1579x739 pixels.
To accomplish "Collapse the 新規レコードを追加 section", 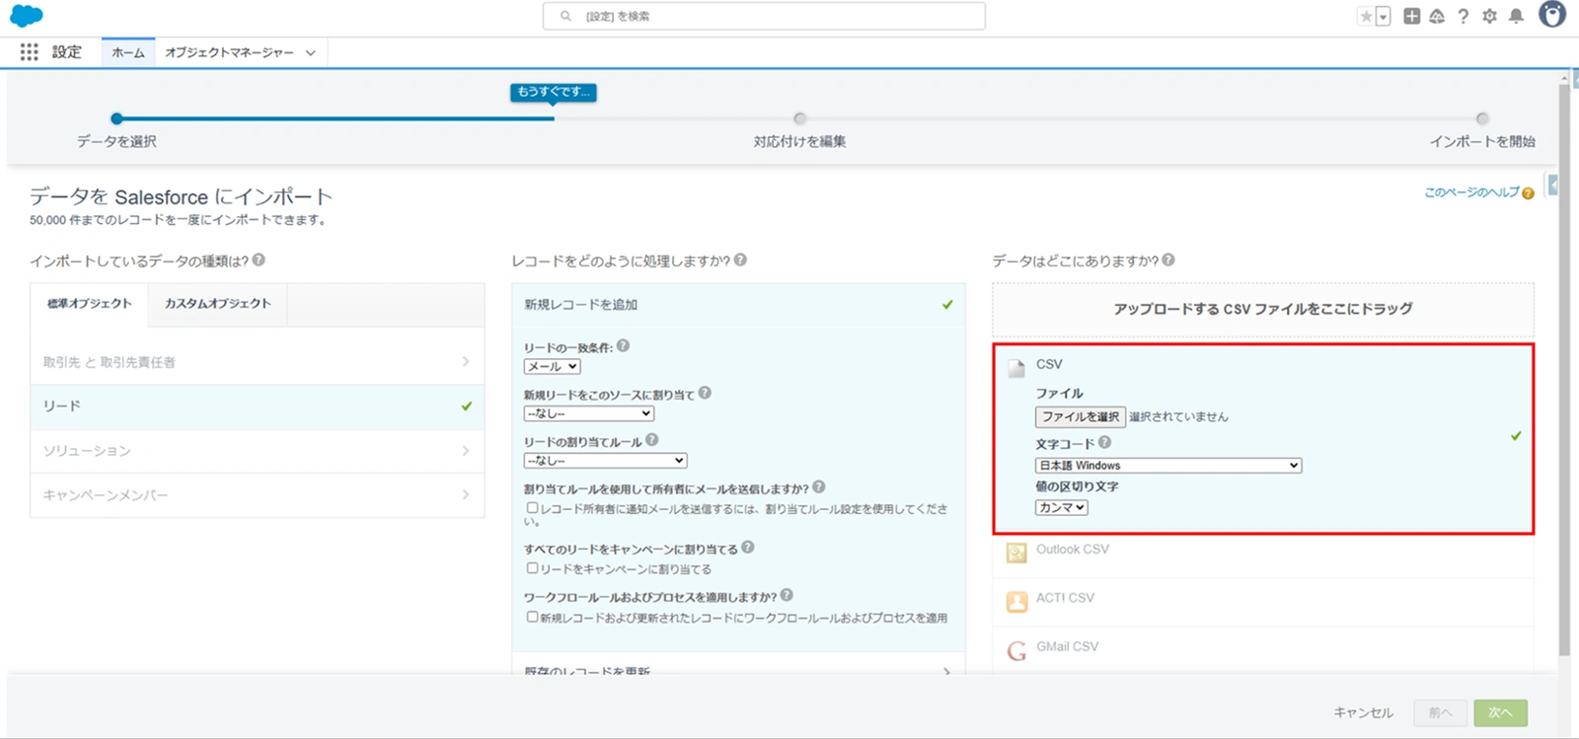I will (x=738, y=305).
